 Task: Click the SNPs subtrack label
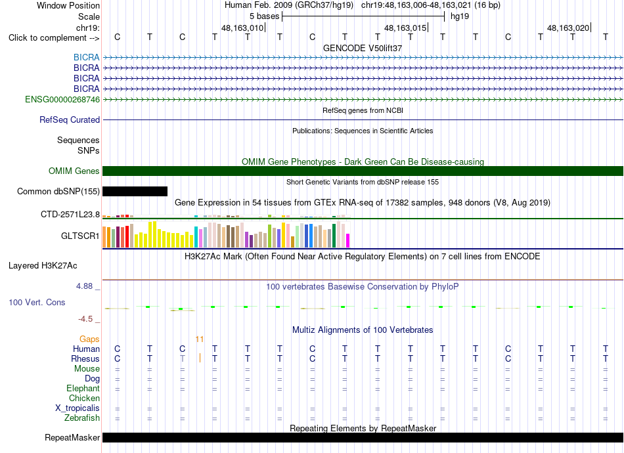(x=89, y=151)
